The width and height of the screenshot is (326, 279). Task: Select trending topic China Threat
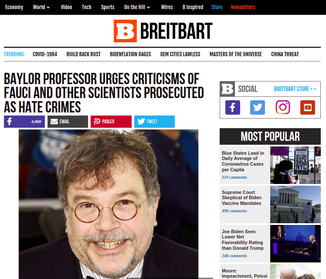(285, 54)
